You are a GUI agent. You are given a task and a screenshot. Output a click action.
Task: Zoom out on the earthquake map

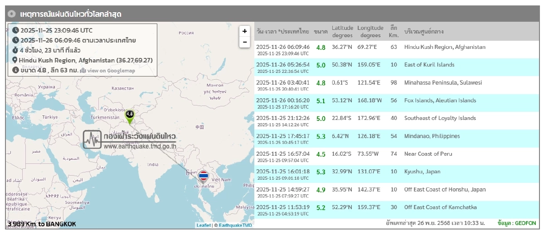[244, 42]
